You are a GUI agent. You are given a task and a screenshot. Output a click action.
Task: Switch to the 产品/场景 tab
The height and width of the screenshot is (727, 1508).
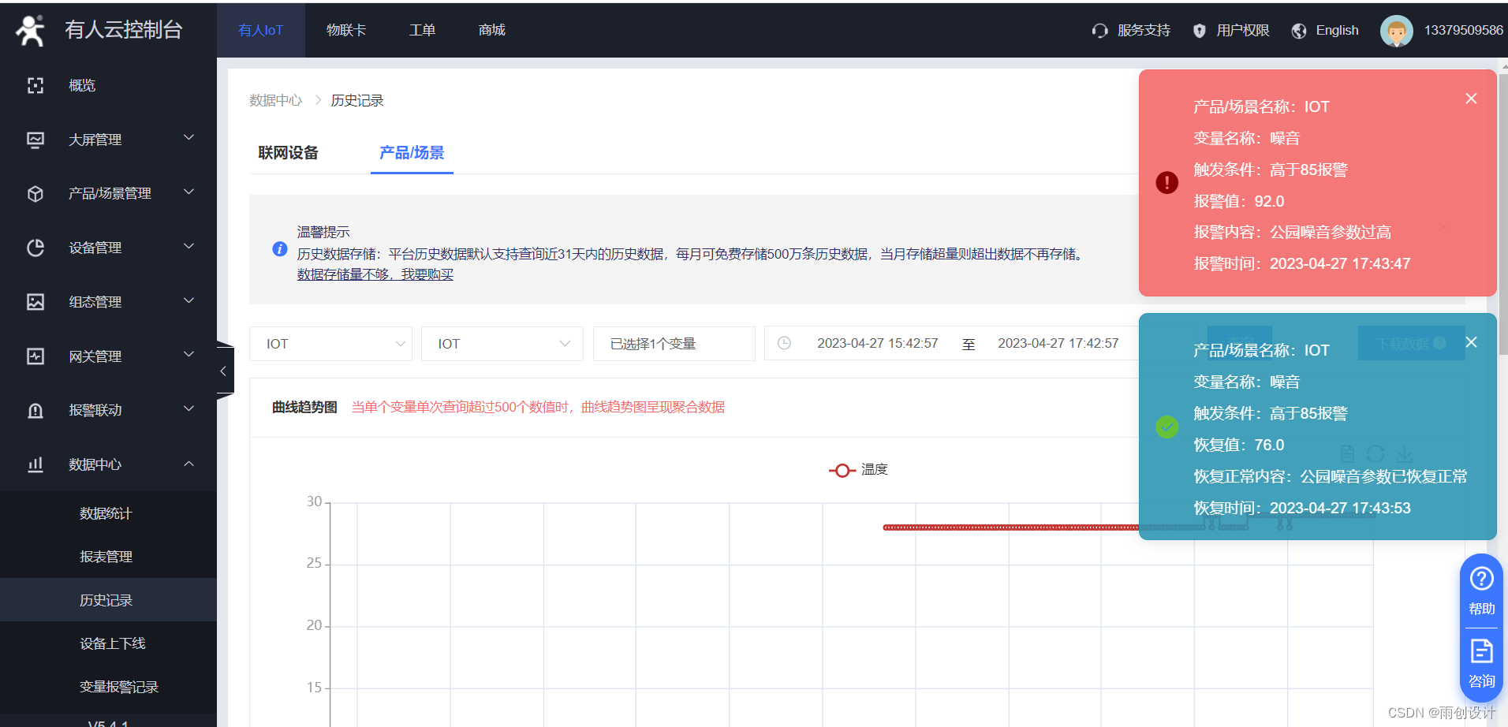(x=412, y=153)
